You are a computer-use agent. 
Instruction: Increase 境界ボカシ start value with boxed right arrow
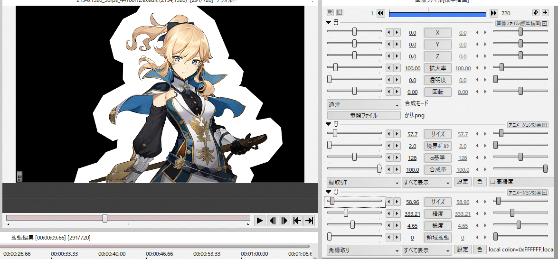[397, 146]
